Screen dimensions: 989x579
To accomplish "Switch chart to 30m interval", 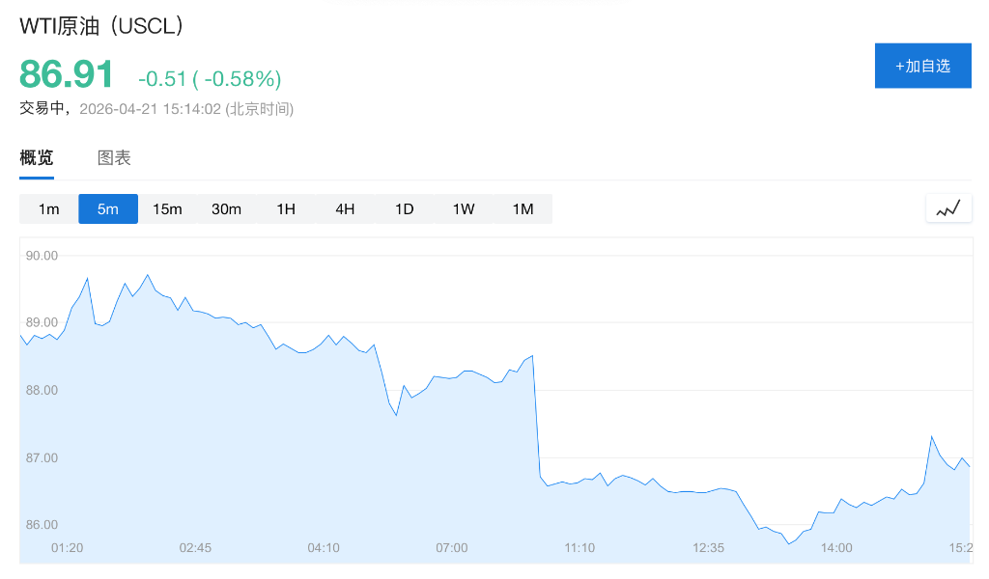I will pyautogui.click(x=226, y=209).
